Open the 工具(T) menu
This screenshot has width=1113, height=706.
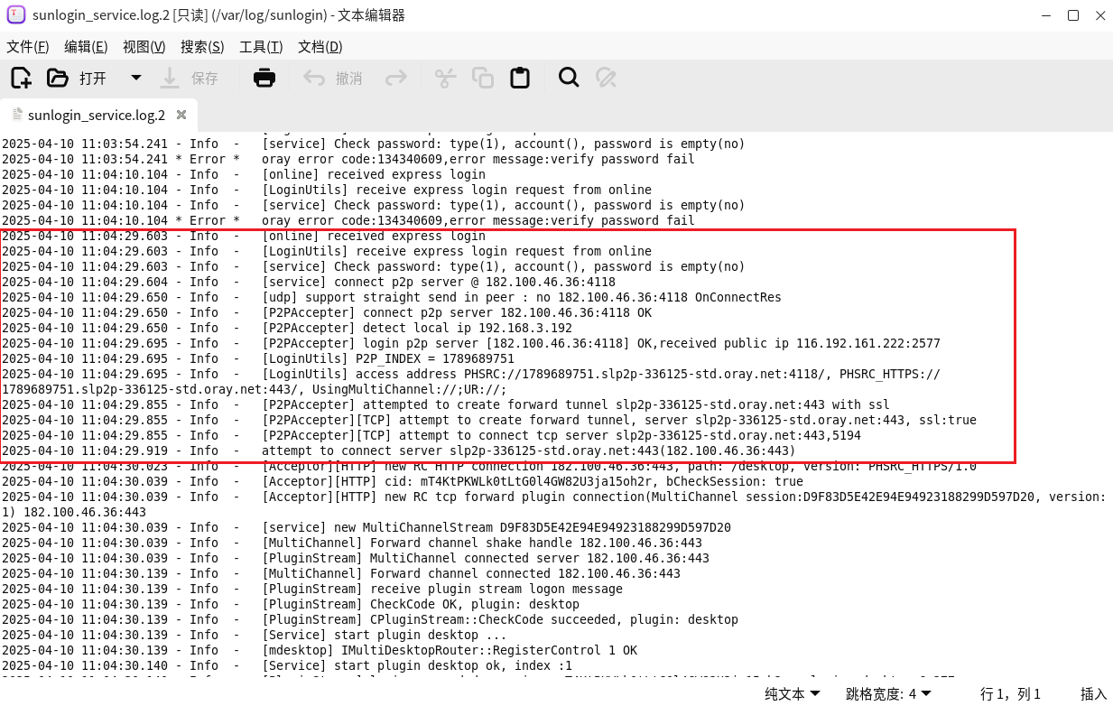click(x=261, y=47)
